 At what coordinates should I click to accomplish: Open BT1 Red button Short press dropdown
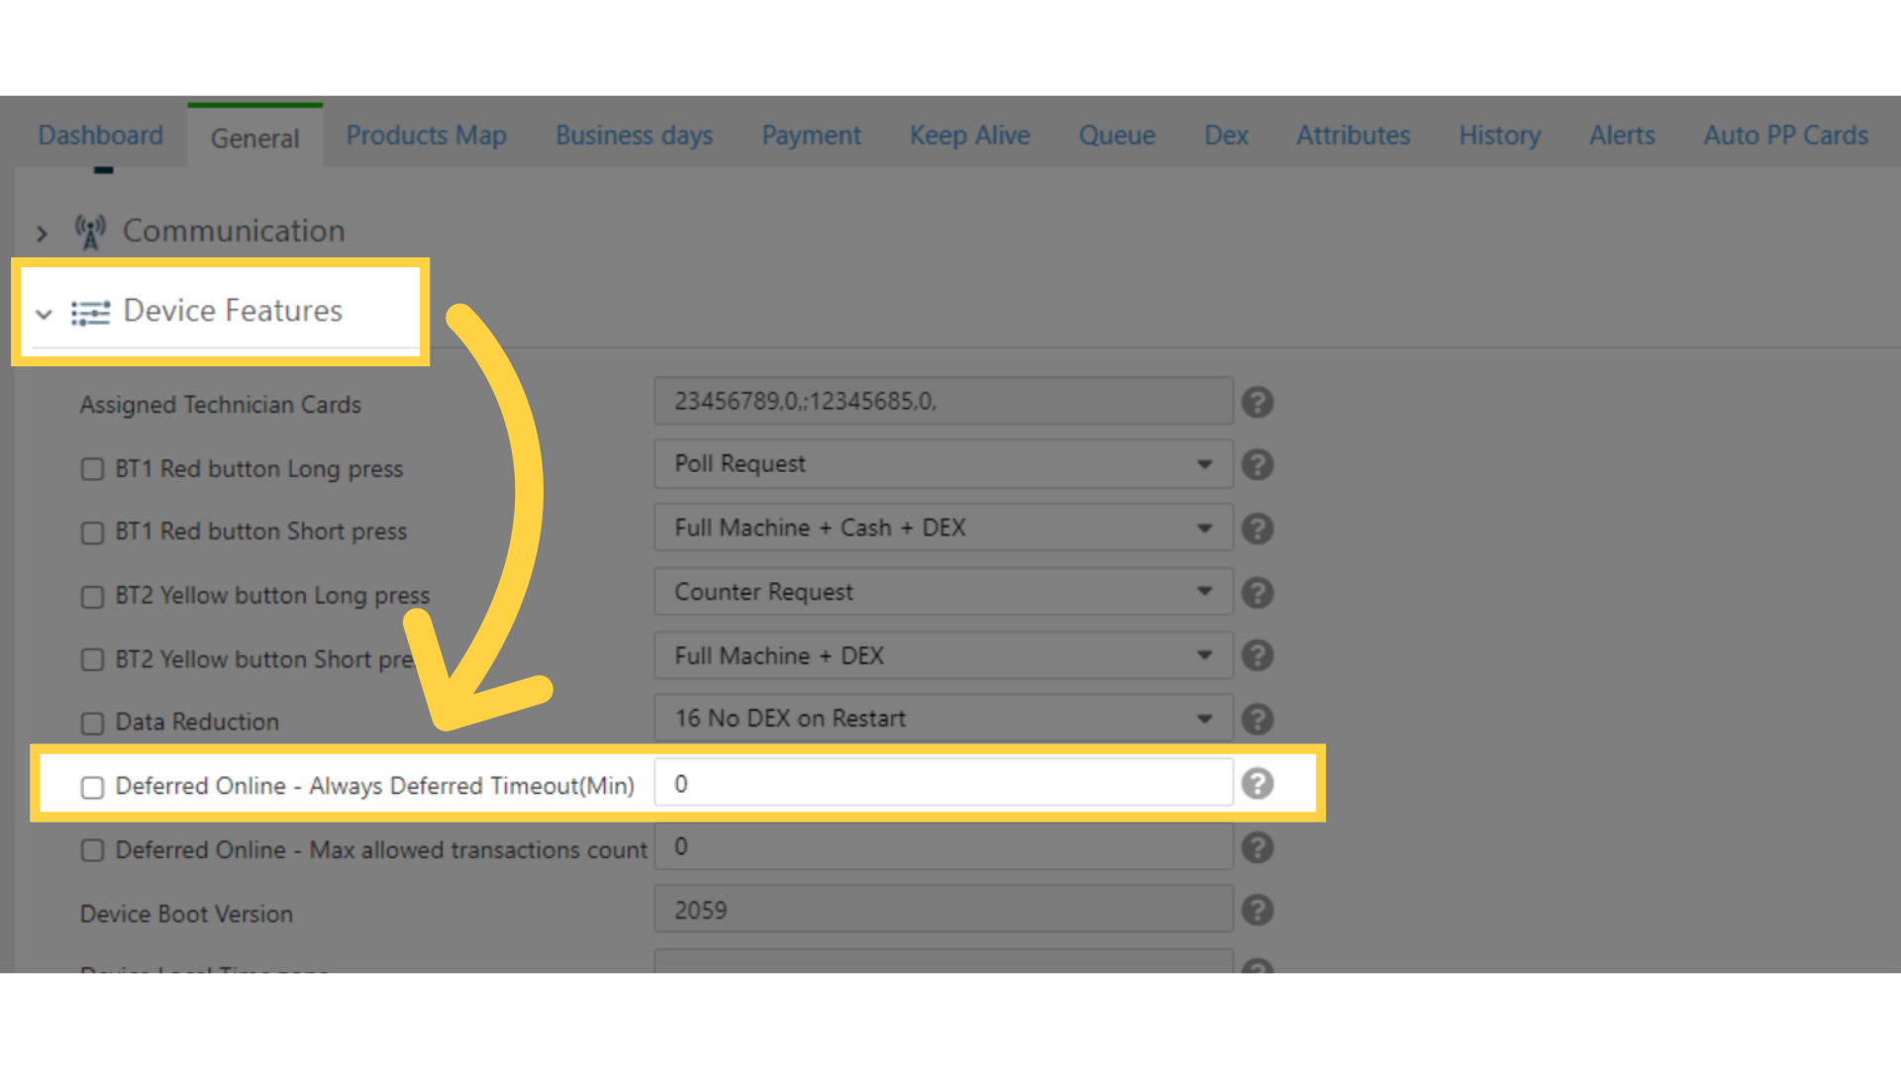1203,529
